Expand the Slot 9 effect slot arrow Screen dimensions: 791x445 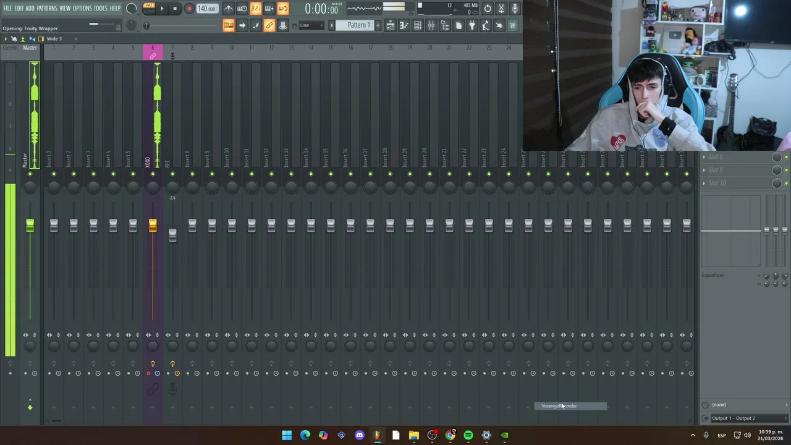pos(704,170)
